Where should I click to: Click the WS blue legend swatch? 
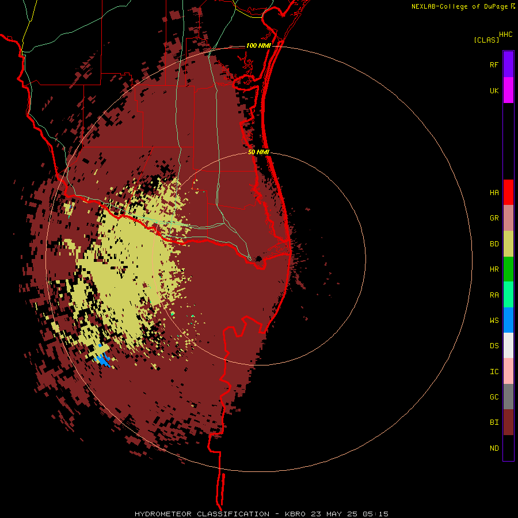coord(508,320)
